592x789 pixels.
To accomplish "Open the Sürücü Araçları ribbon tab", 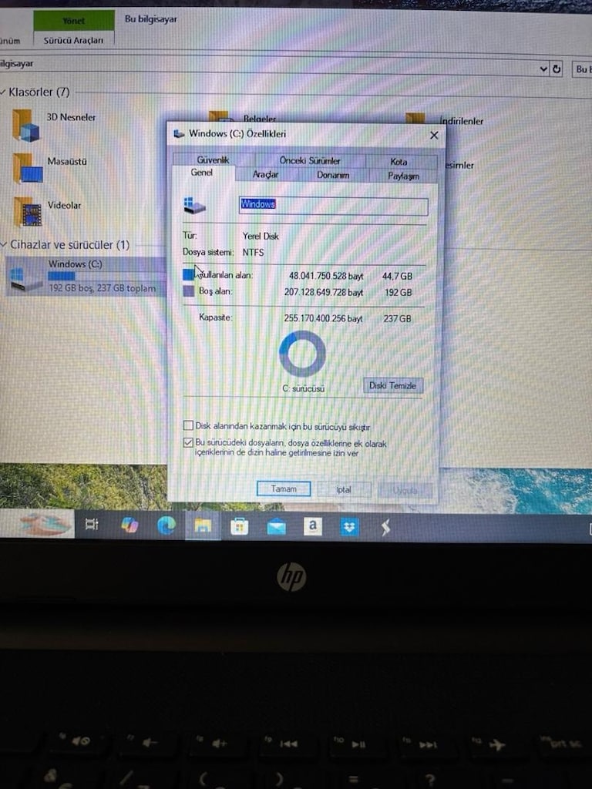I will point(73,40).
